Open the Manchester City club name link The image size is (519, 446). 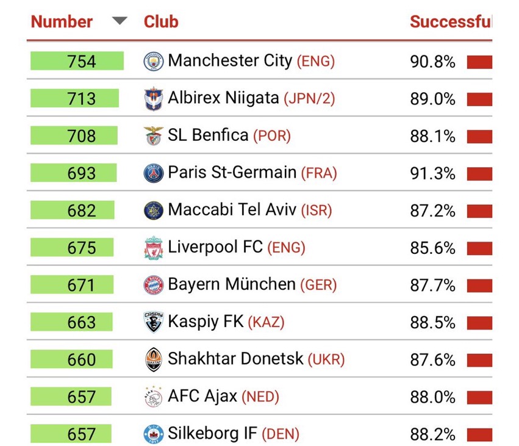pos(230,61)
